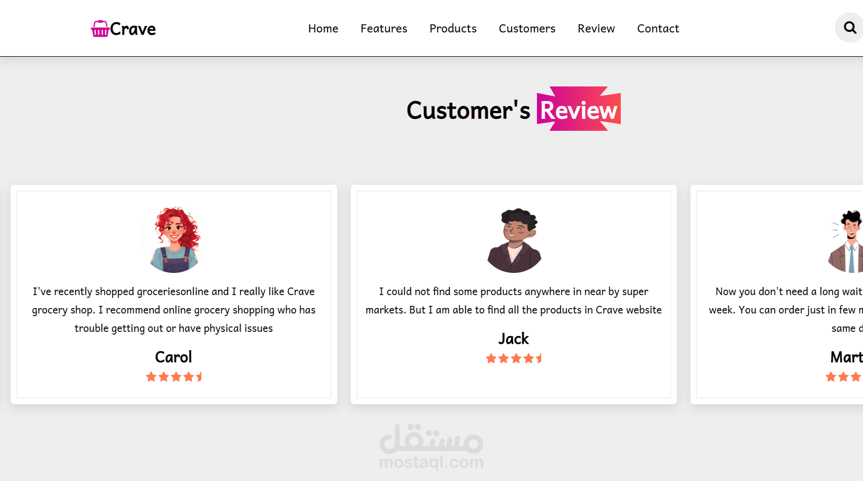Image resolution: width=863 pixels, height=481 pixels.
Task: Open the Contact nav link
Action: [x=658, y=29]
